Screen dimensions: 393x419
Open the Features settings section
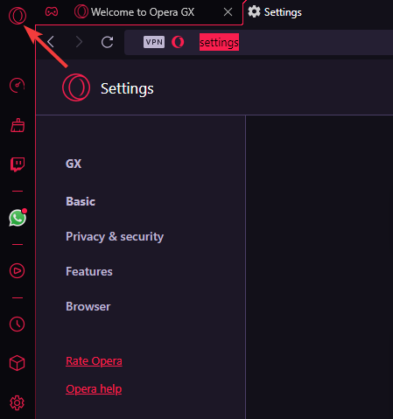(x=89, y=271)
